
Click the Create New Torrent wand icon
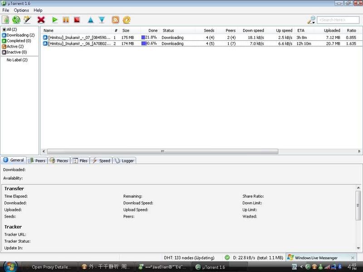[x=27, y=20]
